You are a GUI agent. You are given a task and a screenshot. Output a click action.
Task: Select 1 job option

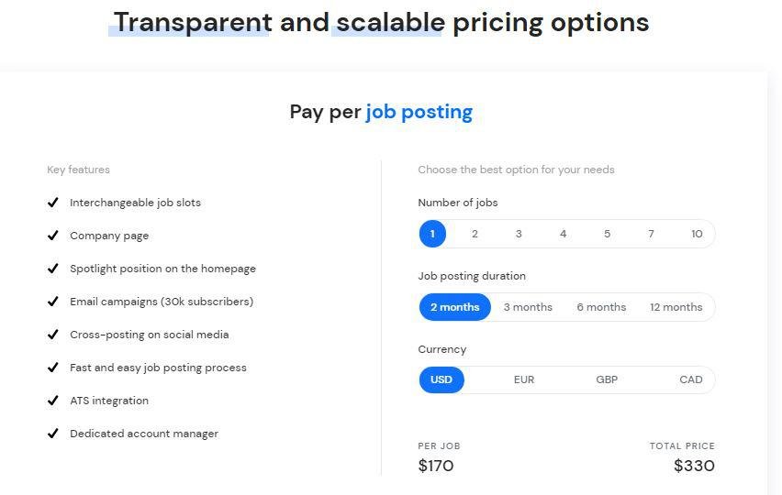coord(432,234)
